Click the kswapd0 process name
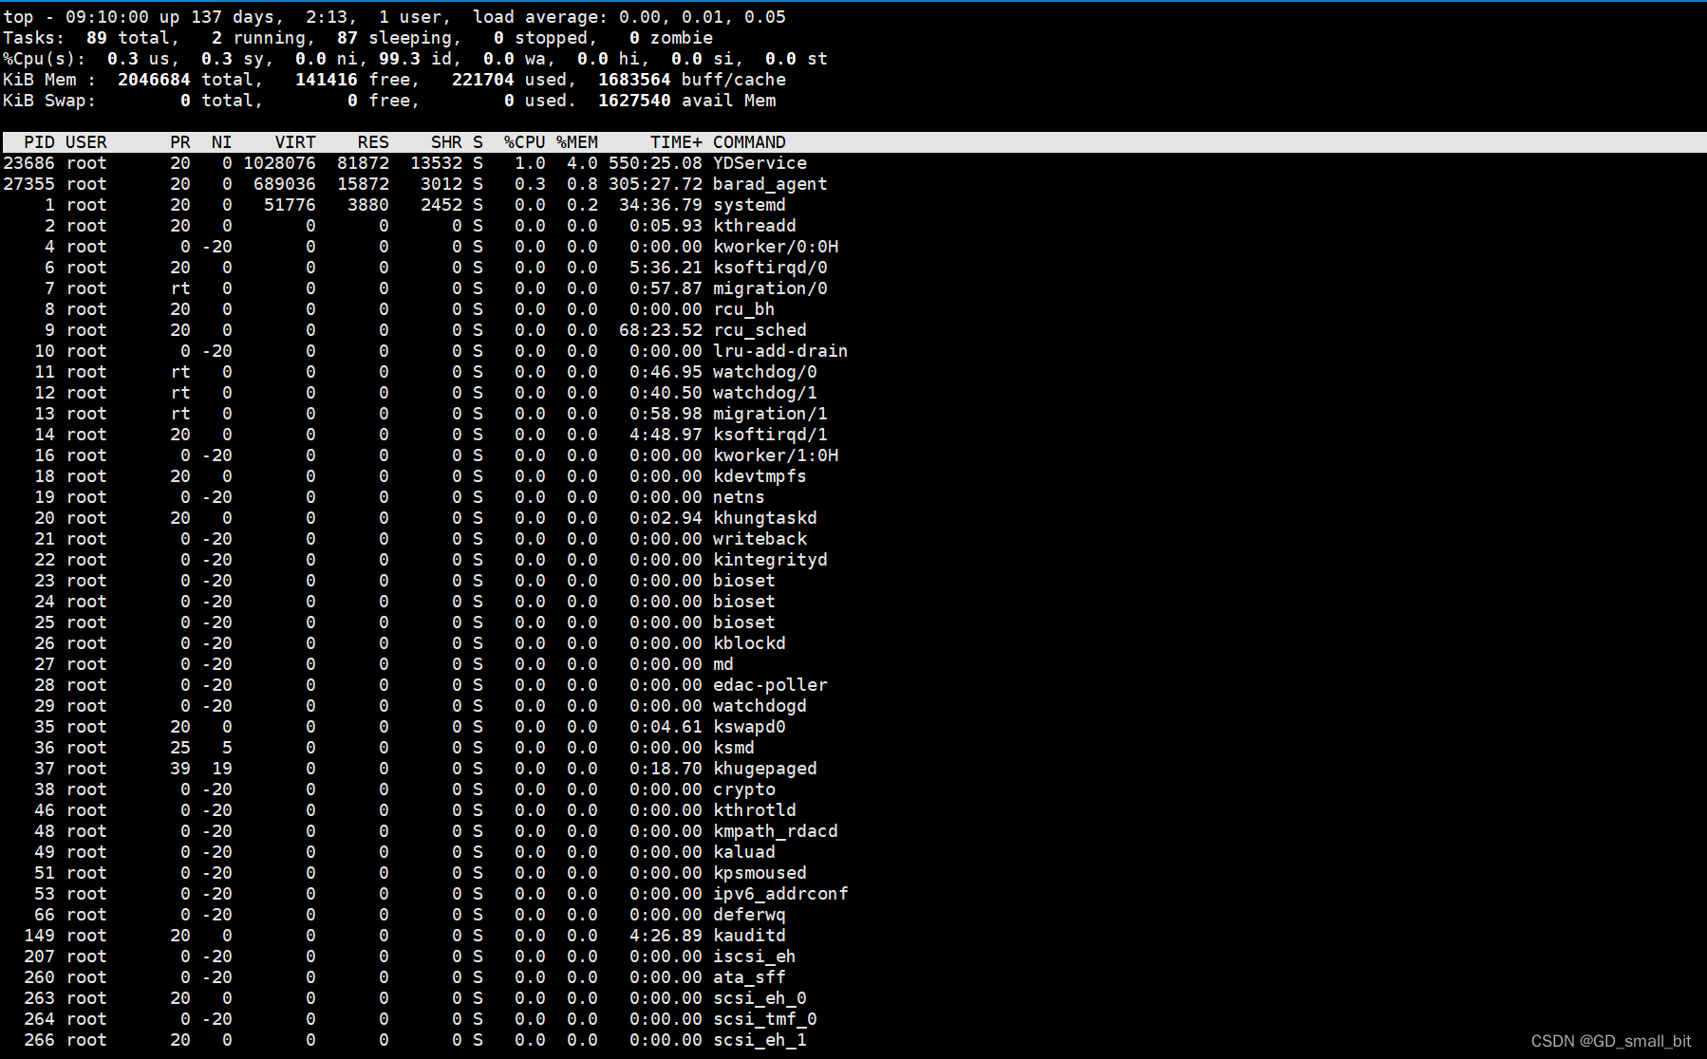The width and height of the screenshot is (1707, 1059). 749,727
